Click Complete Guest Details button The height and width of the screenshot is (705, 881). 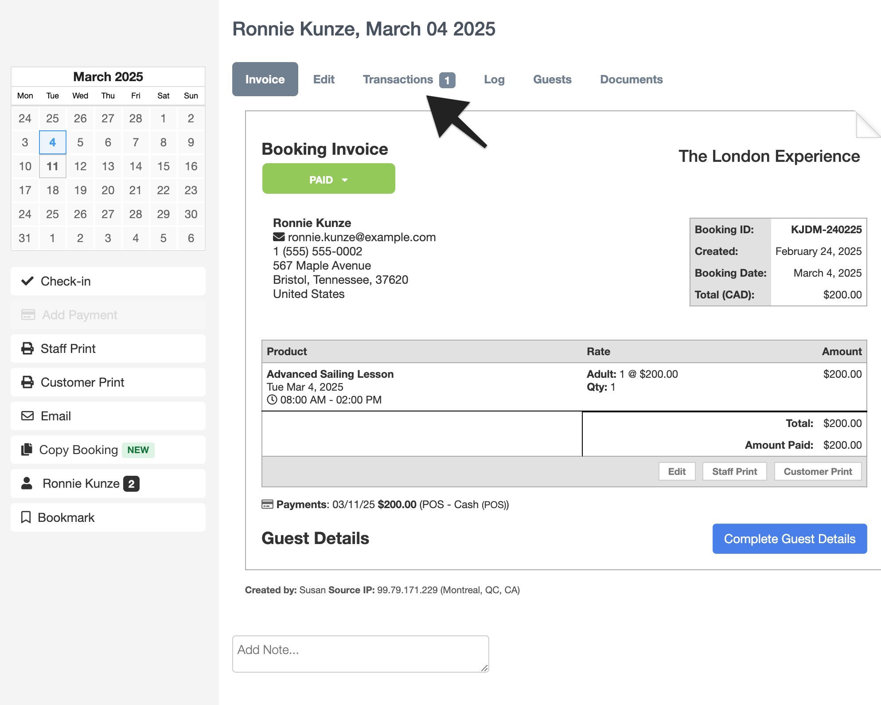tap(790, 539)
